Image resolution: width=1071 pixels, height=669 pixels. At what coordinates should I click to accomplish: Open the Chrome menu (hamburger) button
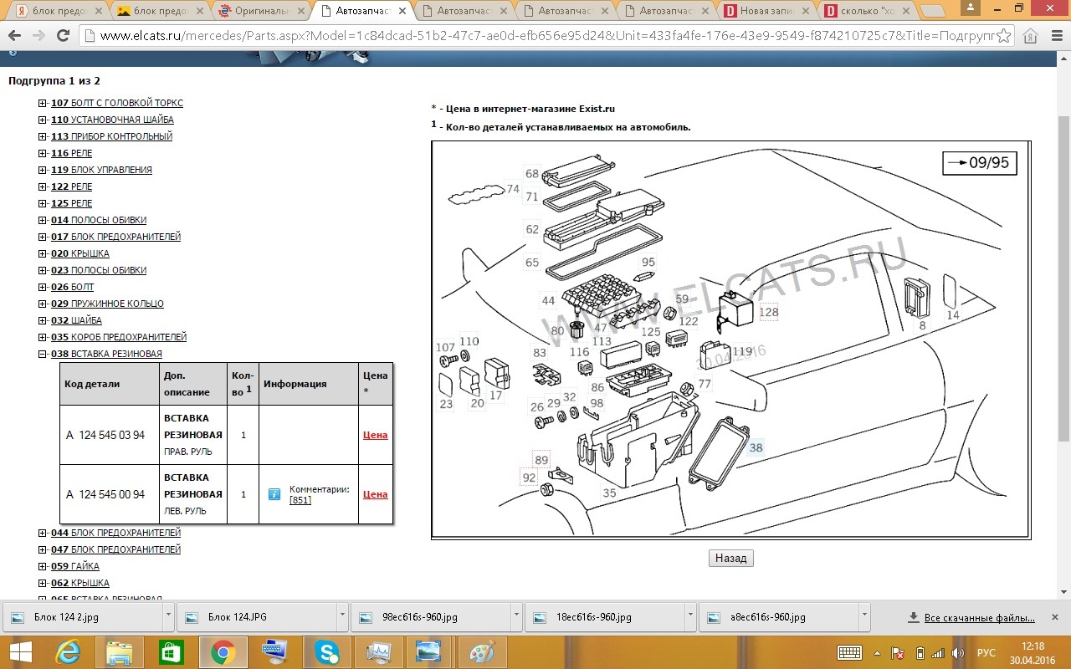point(1055,36)
